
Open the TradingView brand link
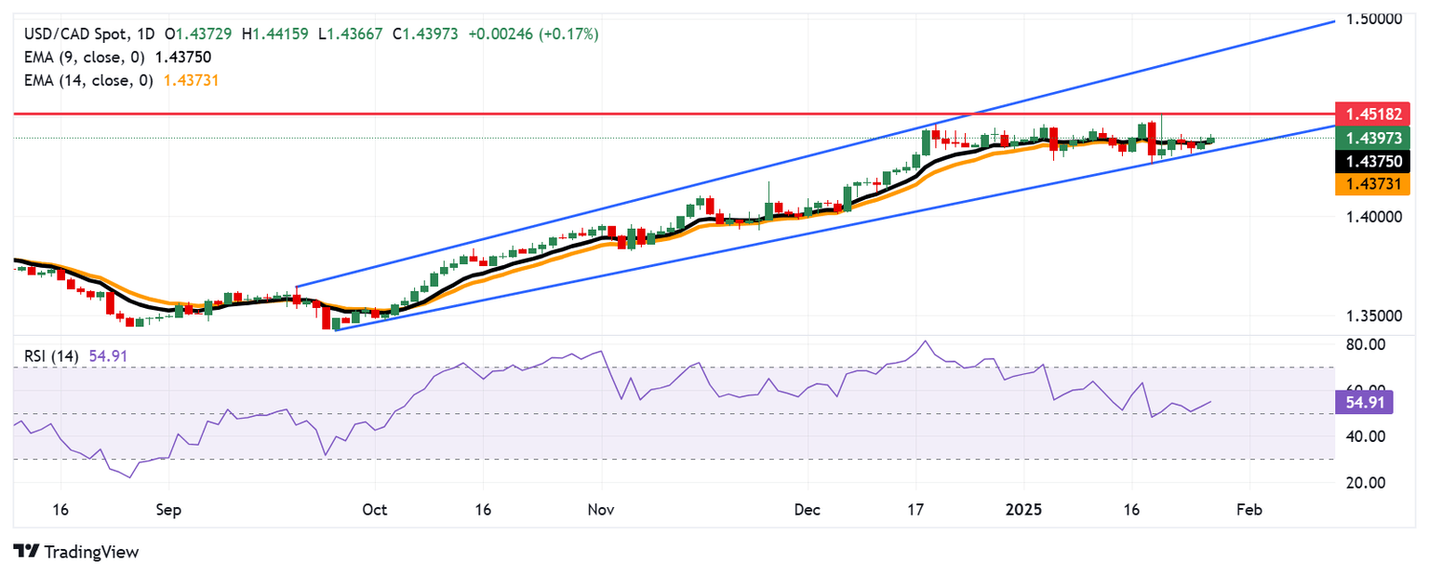coord(75,552)
